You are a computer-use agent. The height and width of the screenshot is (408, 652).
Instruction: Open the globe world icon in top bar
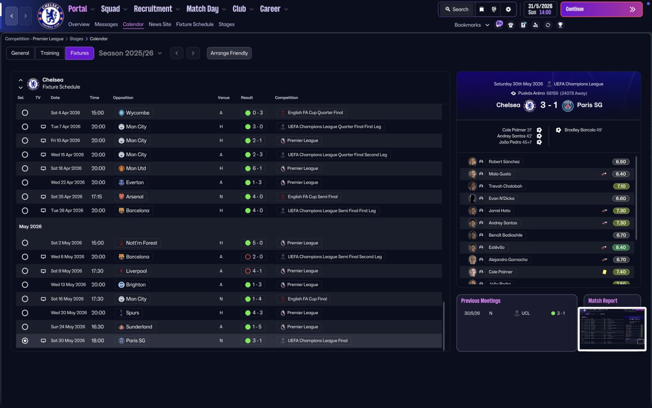[x=494, y=9]
